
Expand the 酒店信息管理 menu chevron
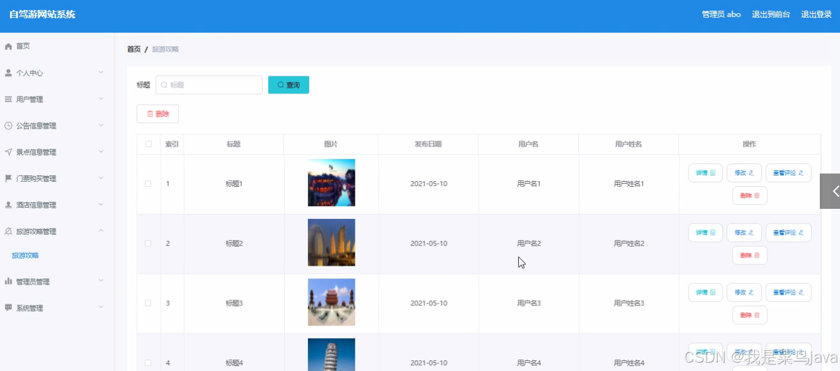(x=101, y=205)
